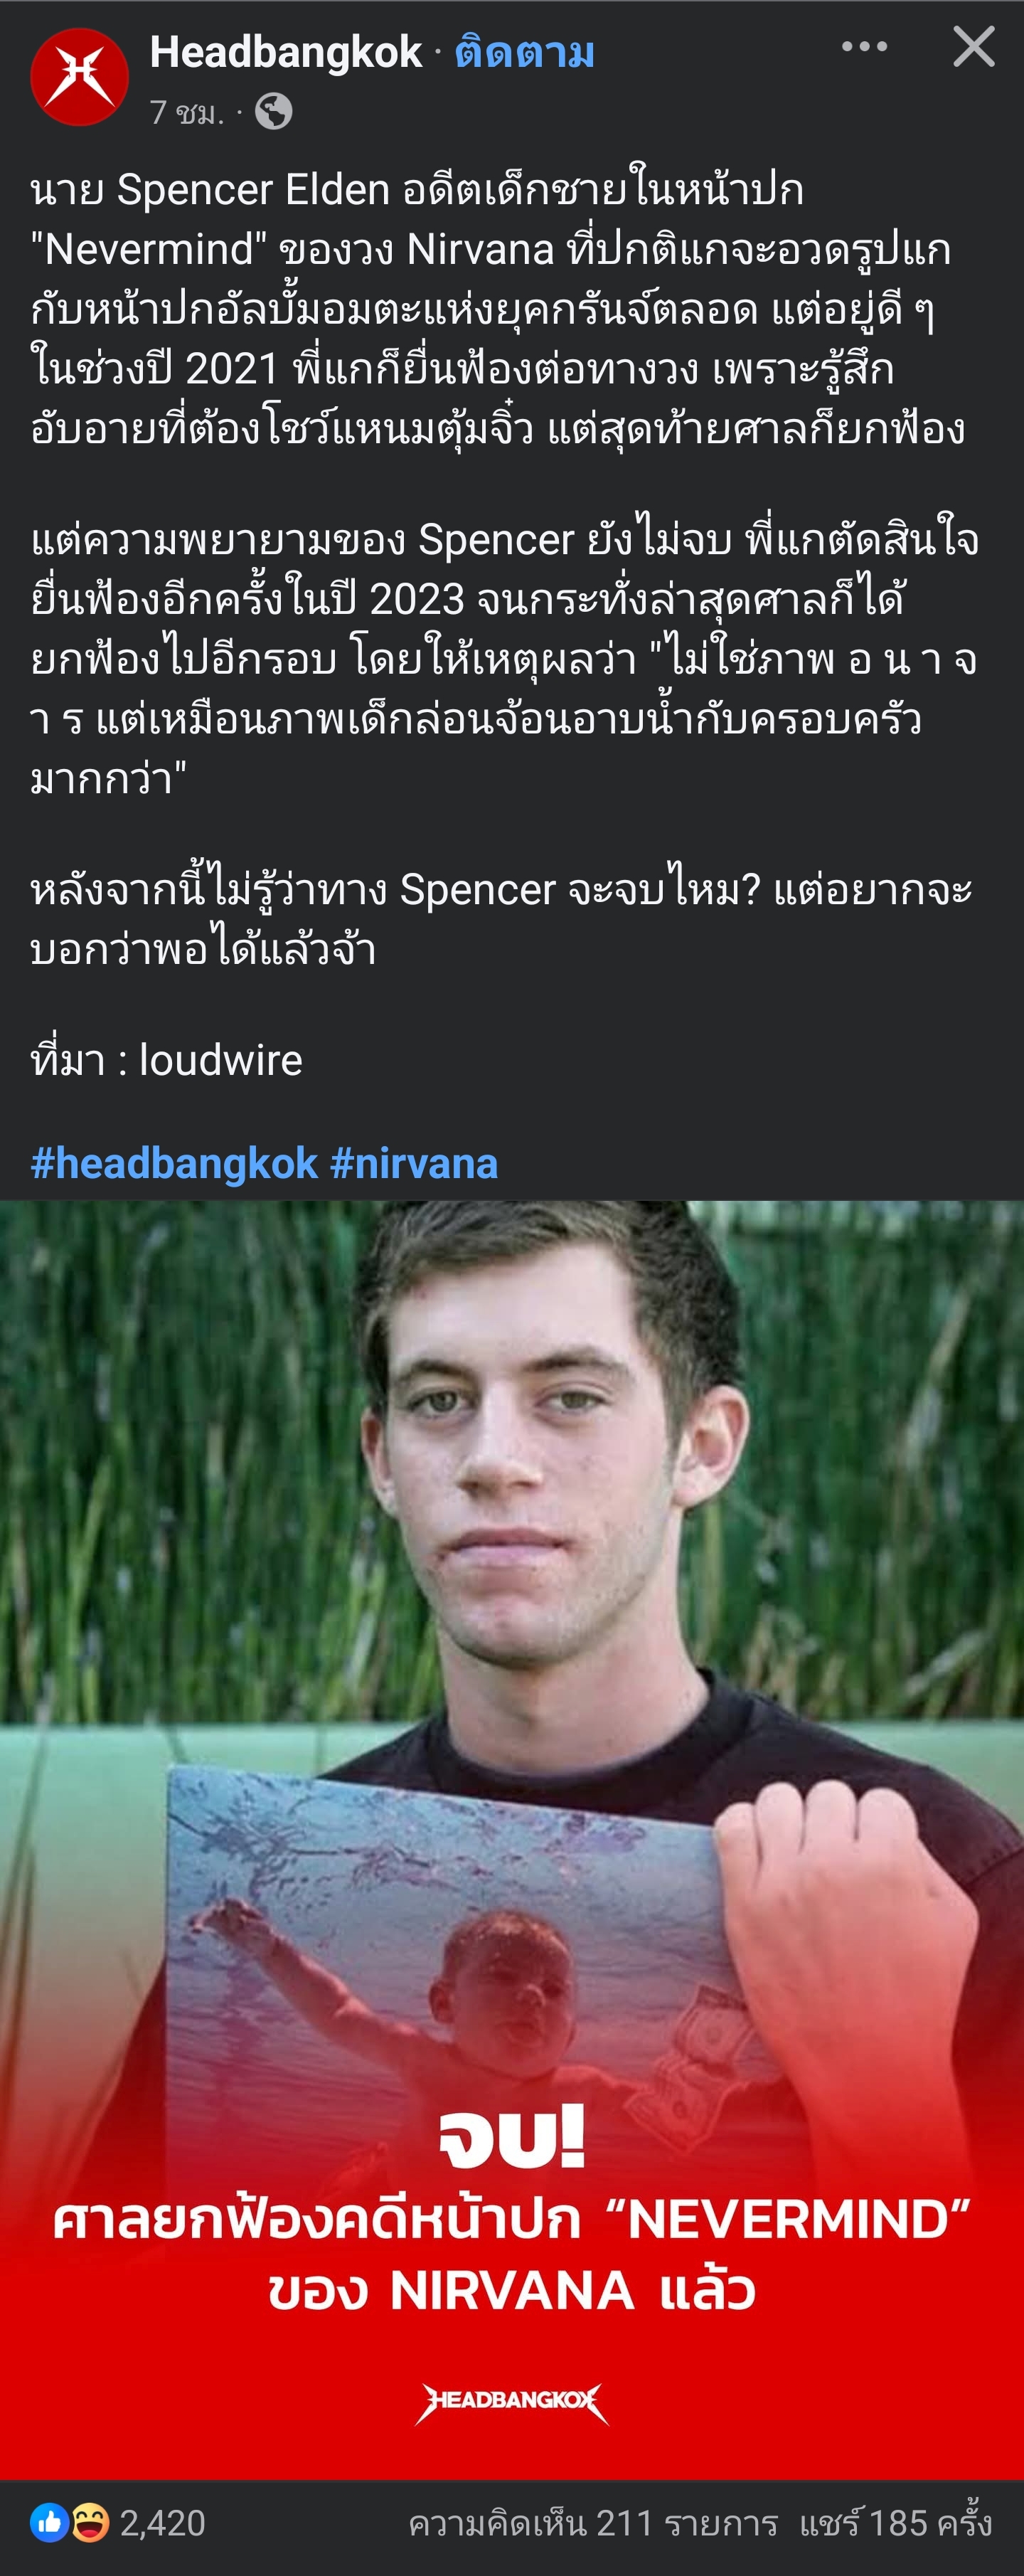Tap the blue like reaction icon

tap(49, 2523)
